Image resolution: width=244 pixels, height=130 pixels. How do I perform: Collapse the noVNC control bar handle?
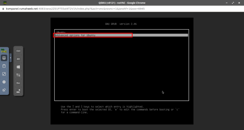click(x=11, y=58)
